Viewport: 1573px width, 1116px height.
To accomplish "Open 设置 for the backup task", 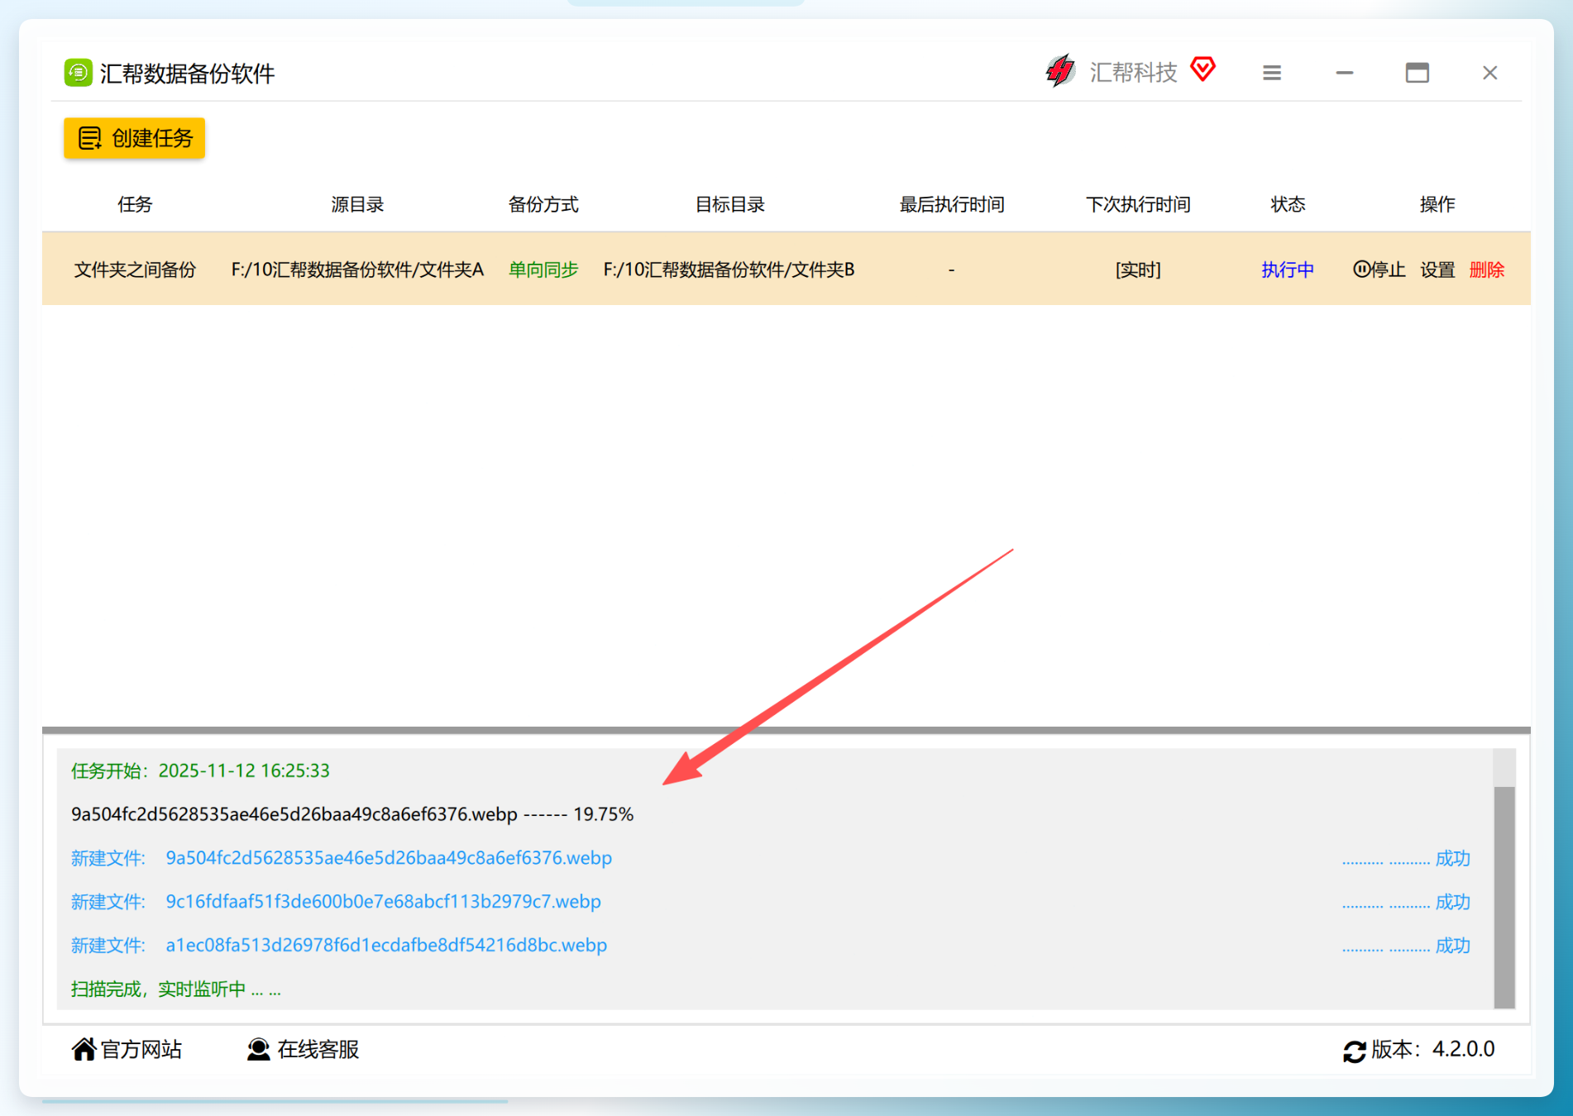I will click(1437, 269).
